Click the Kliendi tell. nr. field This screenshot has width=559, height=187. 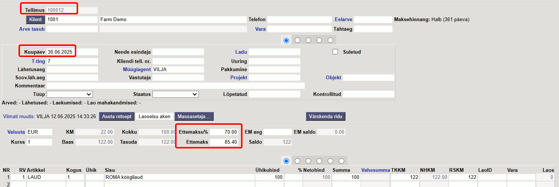pyautogui.click(x=178, y=61)
